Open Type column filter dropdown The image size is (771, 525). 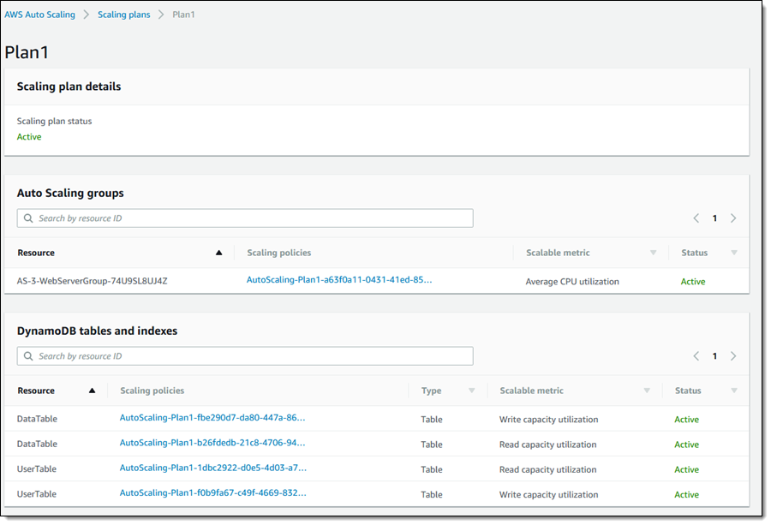coord(471,391)
